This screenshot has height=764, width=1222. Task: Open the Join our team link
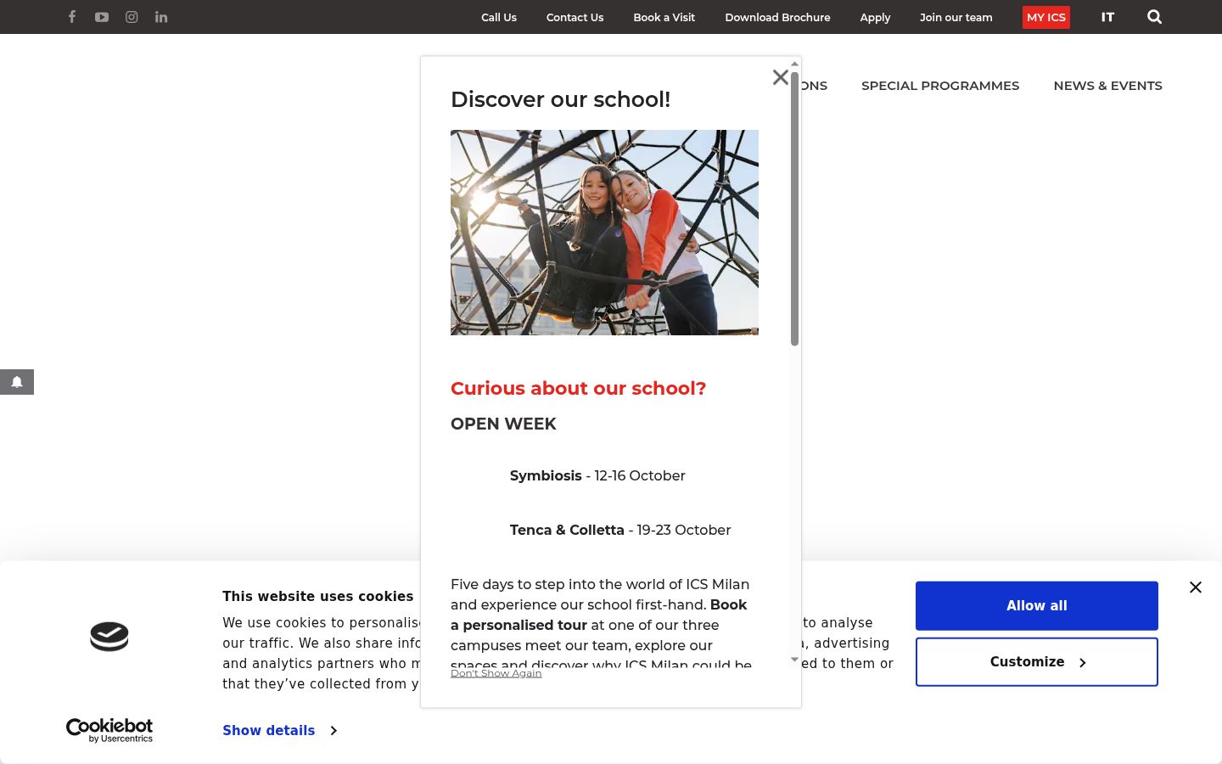tap(956, 17)
